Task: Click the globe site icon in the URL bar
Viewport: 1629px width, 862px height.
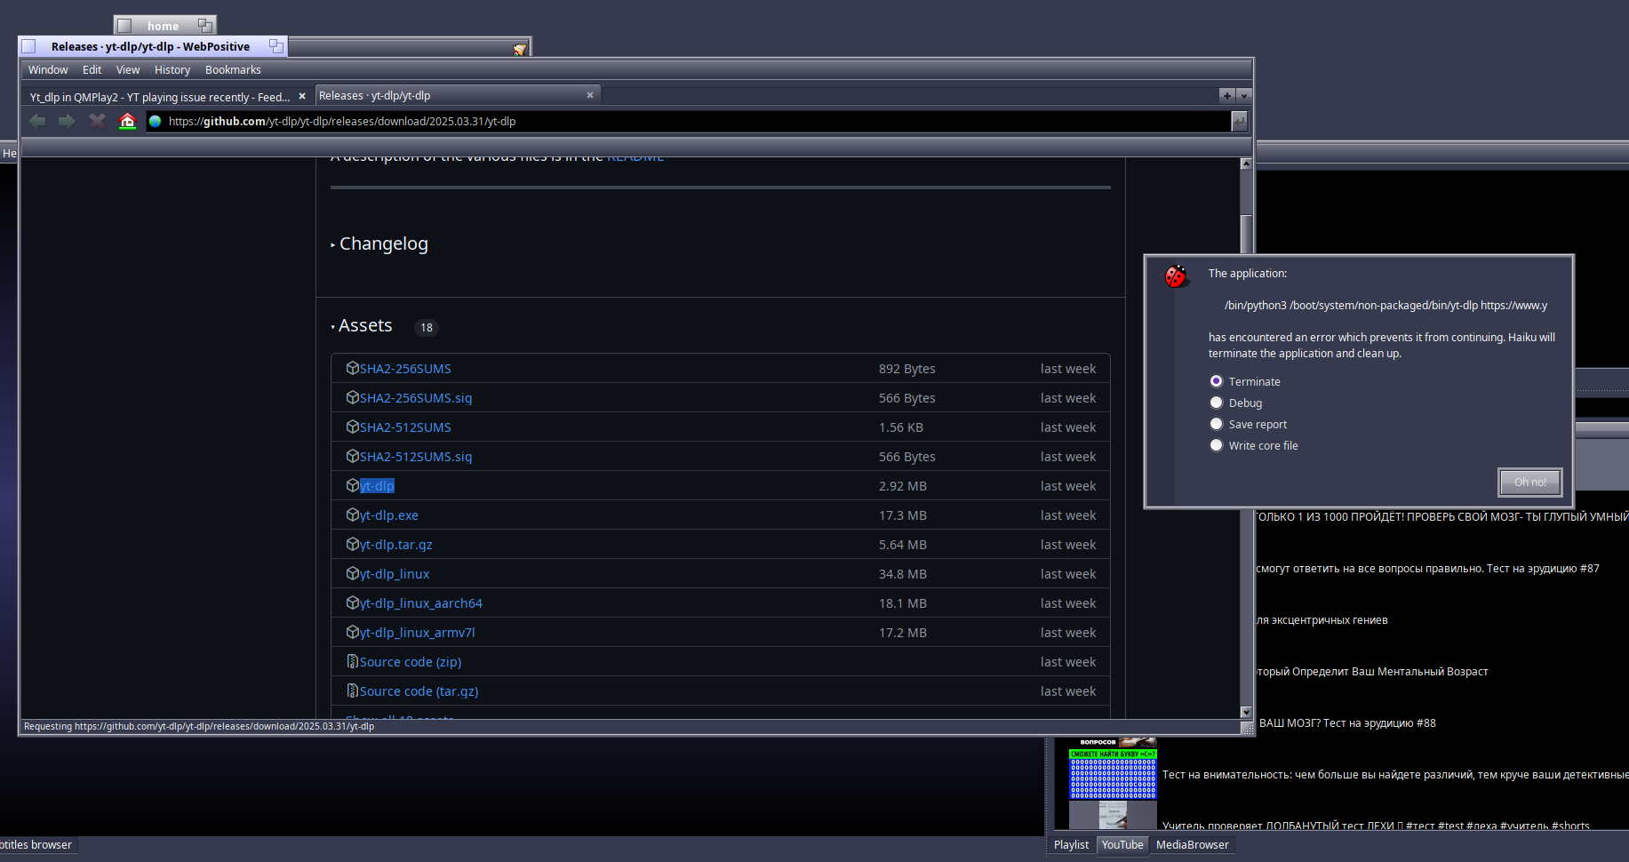Action: tap(156, 122)
